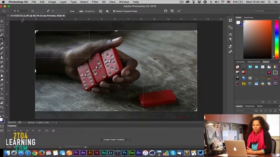Switch to the Adjustments tab
280x157 pixels.
click(x=254, y=62)
